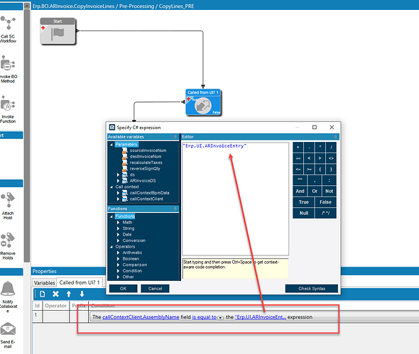This screenshot has width=419, height=354.
Task: Insert the double-equals operator
Action: pos(298,158)
